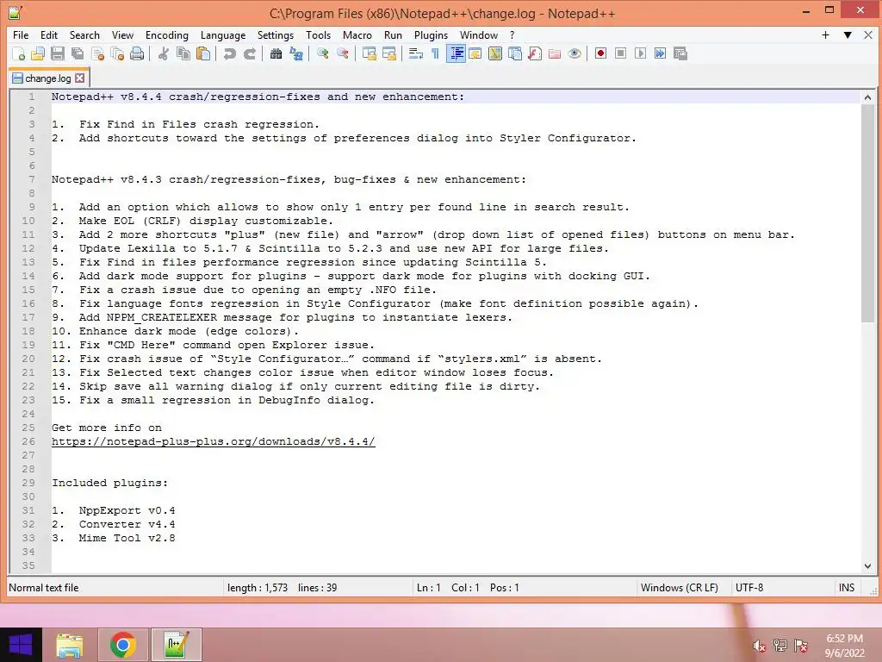Open the Edit menu
882x662 pixels.
(49, 34)
